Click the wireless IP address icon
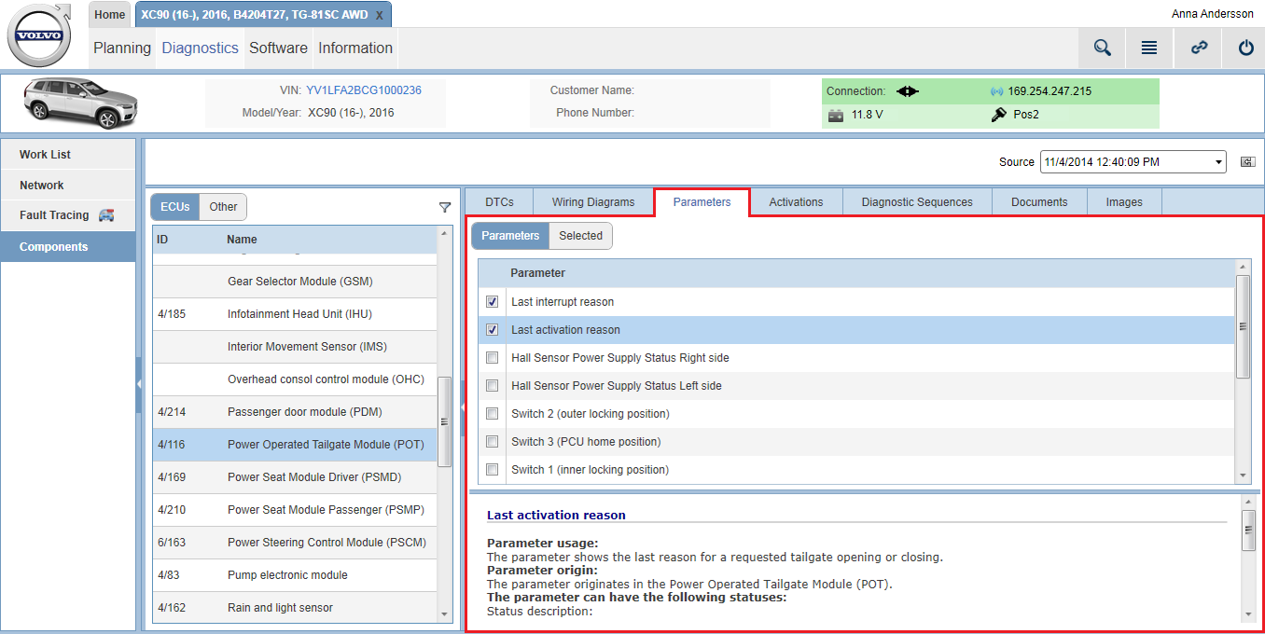This screenshot has width=1265, height=634. (996, 91)
